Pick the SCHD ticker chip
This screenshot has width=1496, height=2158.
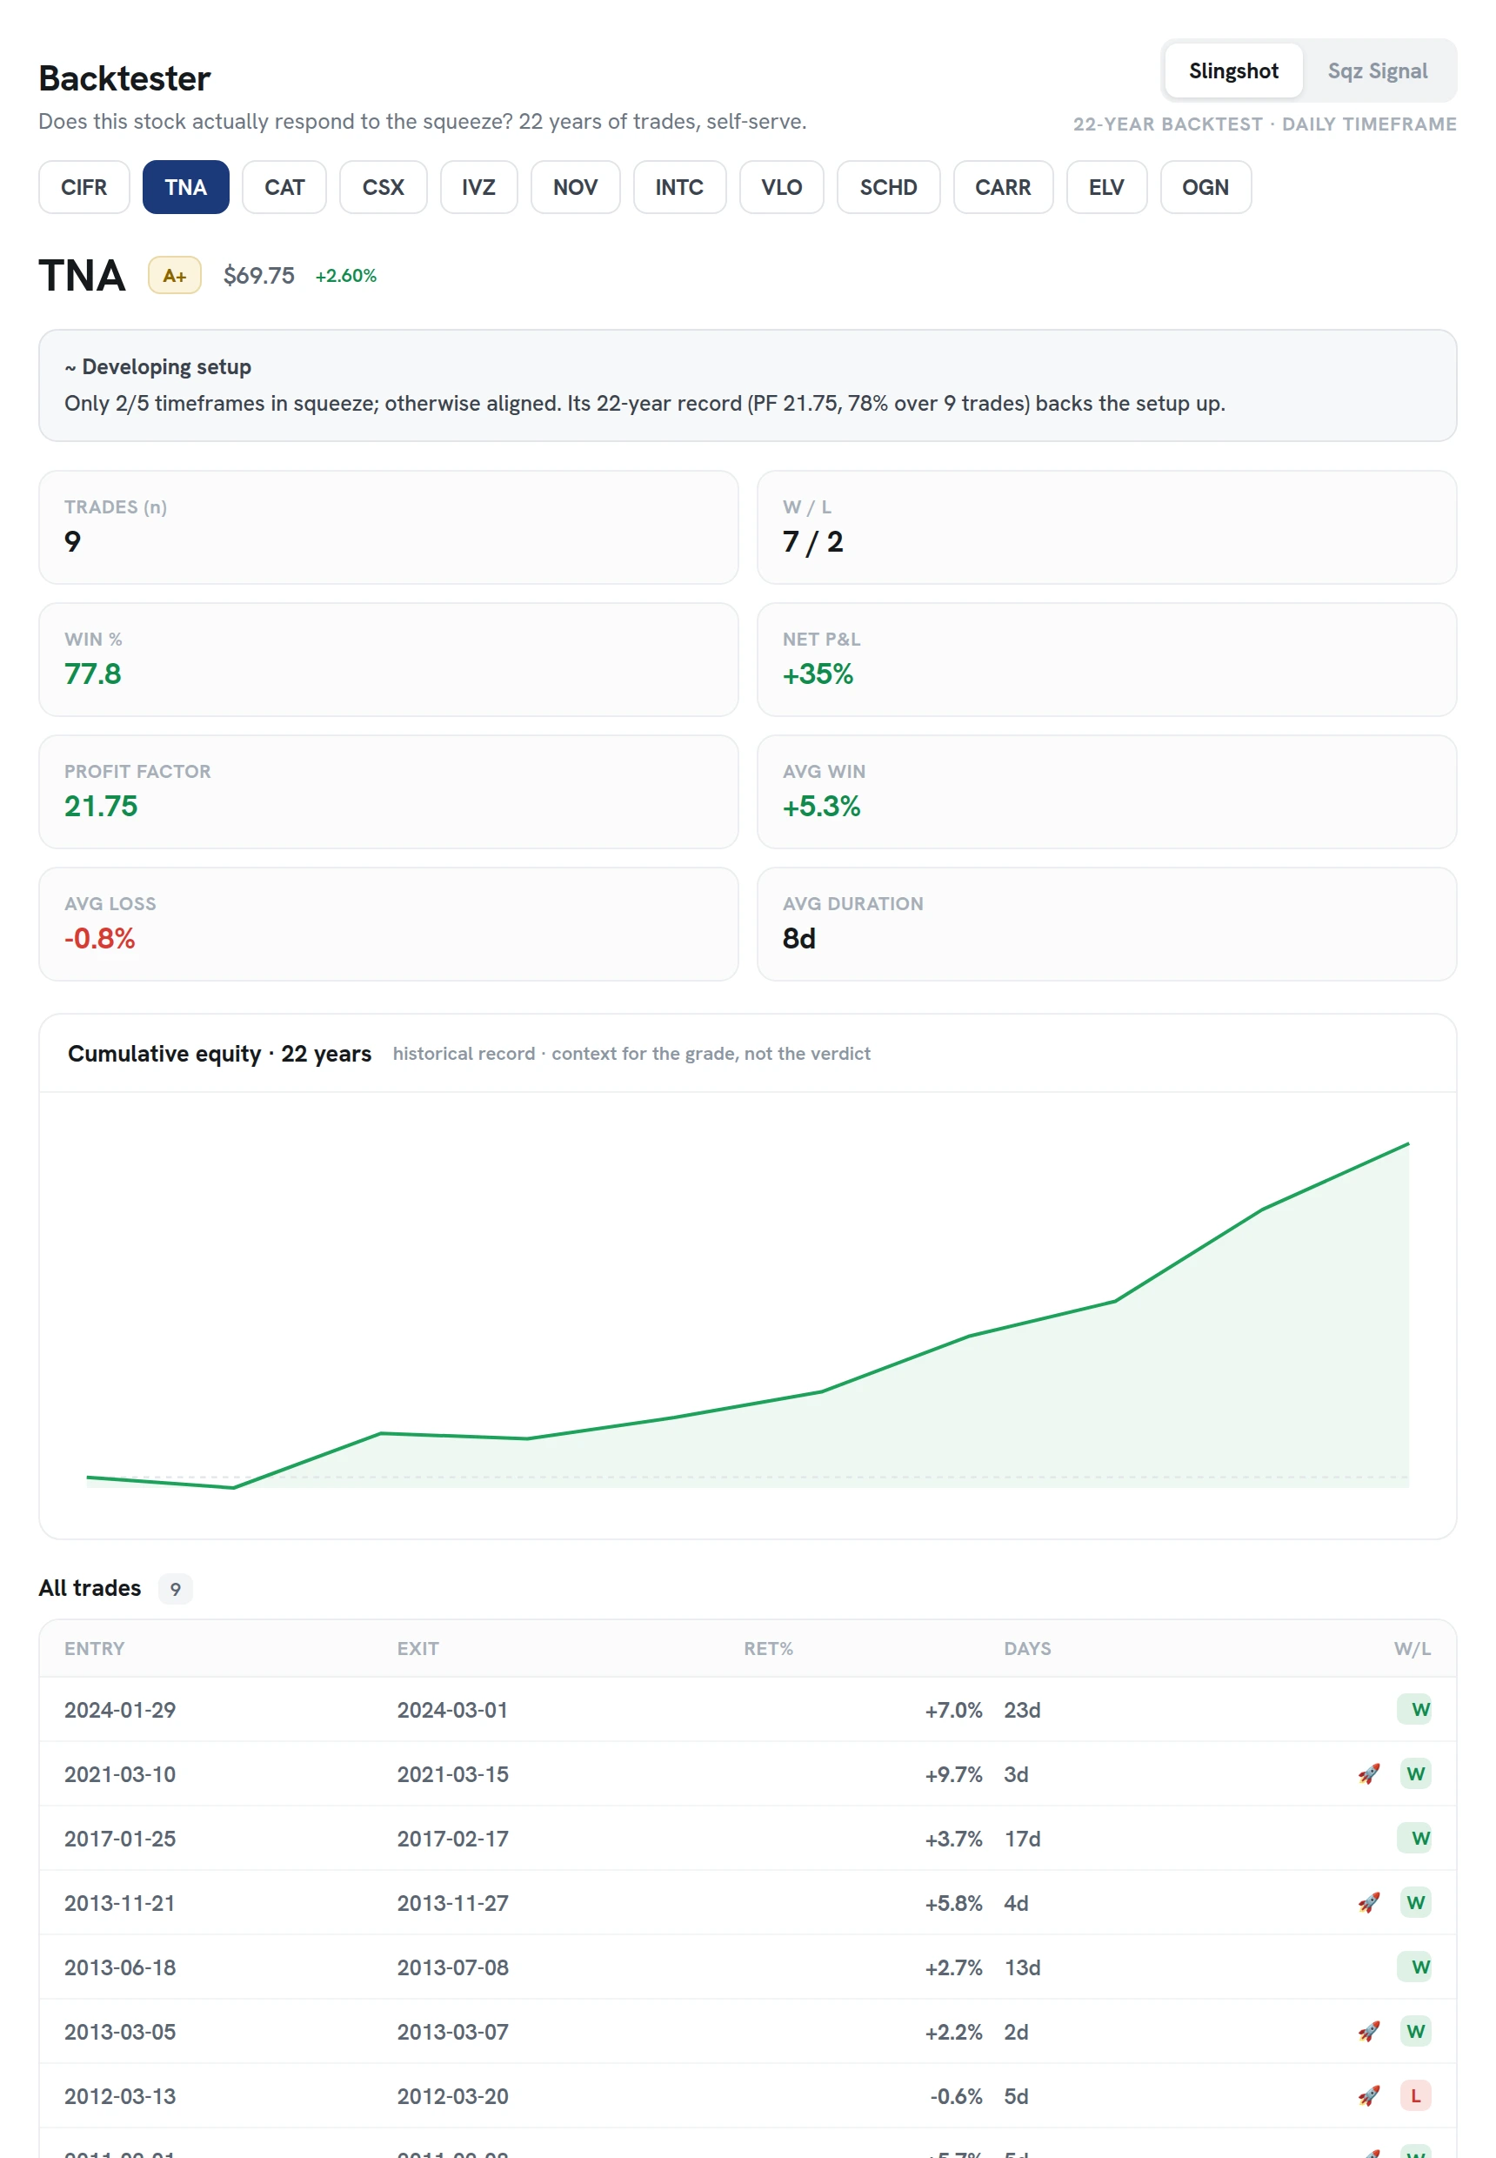[888, 186]
